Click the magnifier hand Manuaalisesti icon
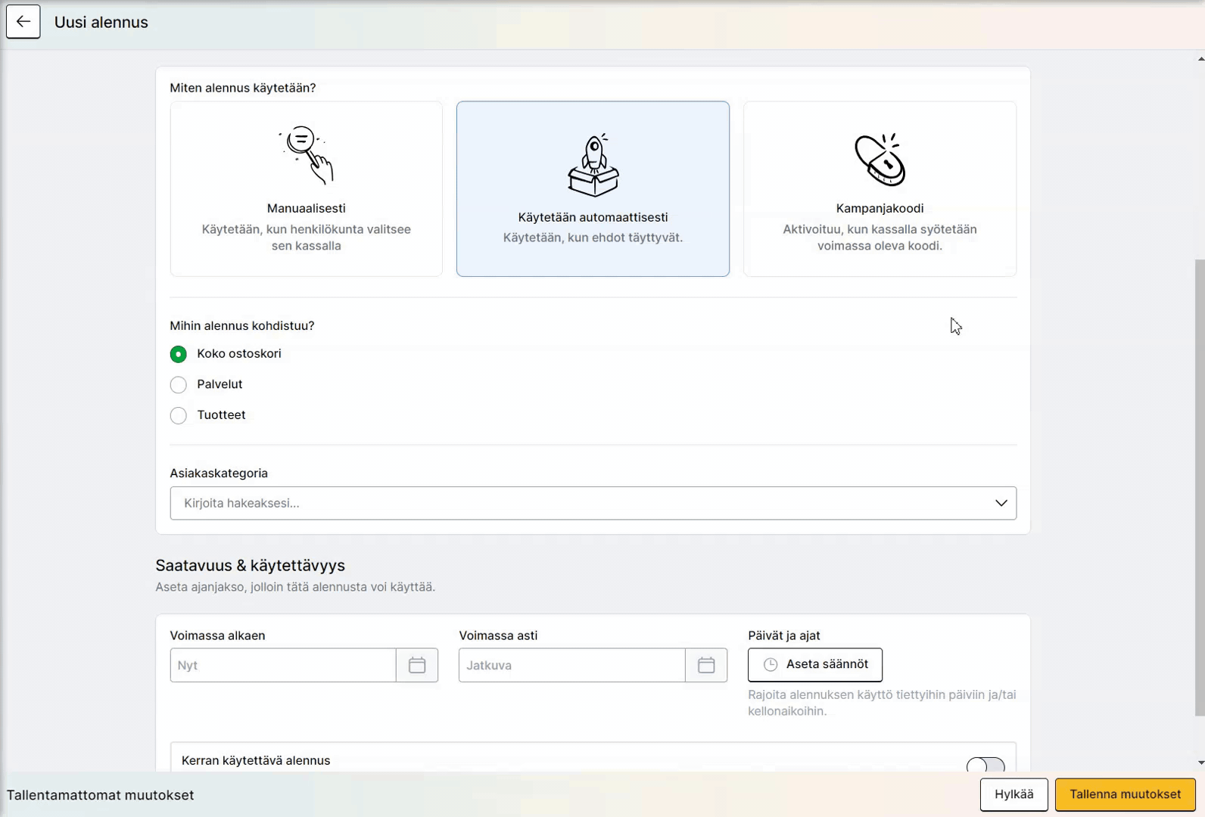Screen dimensions: 1205x817 pos(307,155)
